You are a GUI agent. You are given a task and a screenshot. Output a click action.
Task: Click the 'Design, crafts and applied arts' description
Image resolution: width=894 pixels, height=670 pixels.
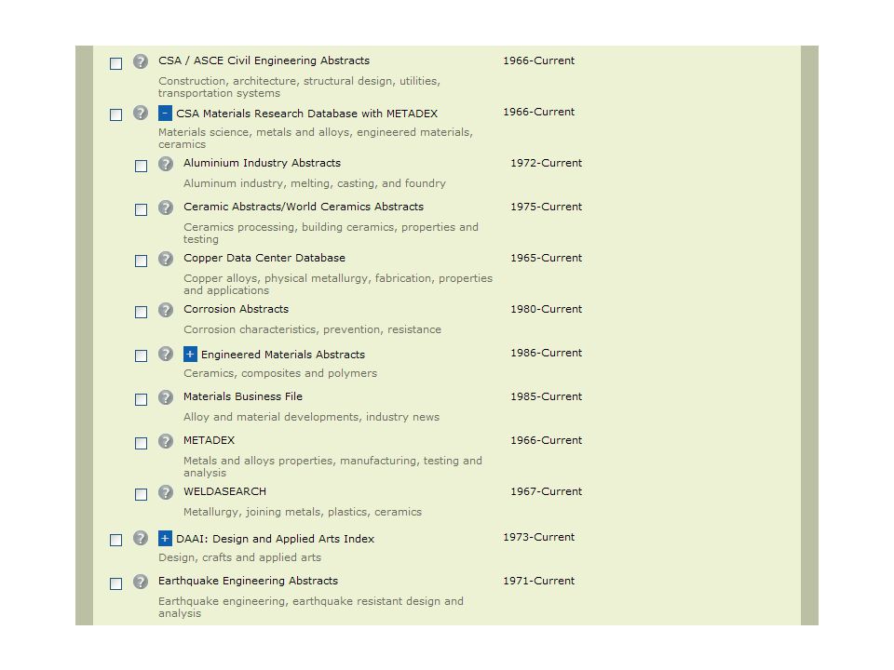point(239,557)
